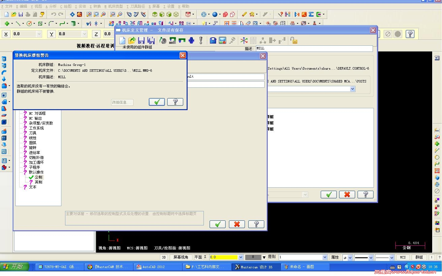Open the 文件 File menu
442x276 pixels.
tap(7, 6)
